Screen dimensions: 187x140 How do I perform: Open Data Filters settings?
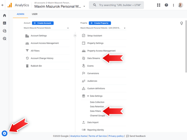tap(95, 111)
